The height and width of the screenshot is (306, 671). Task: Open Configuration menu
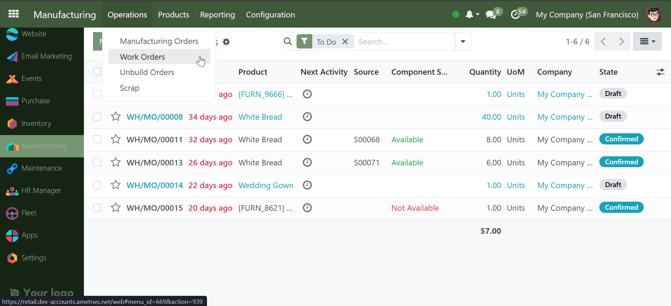click(270, 15)
